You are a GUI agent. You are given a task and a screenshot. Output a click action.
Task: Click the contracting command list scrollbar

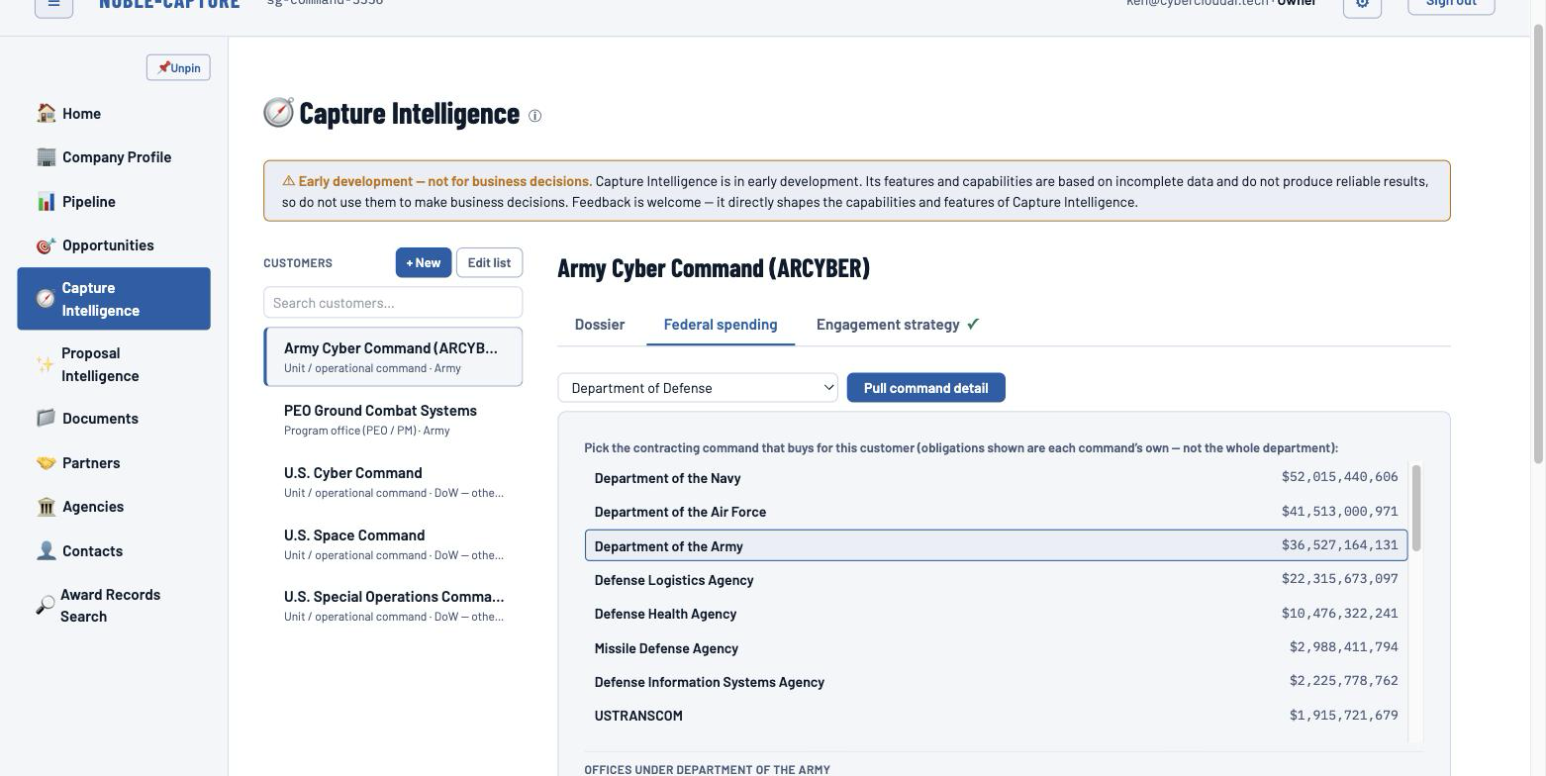point(1416,508)
